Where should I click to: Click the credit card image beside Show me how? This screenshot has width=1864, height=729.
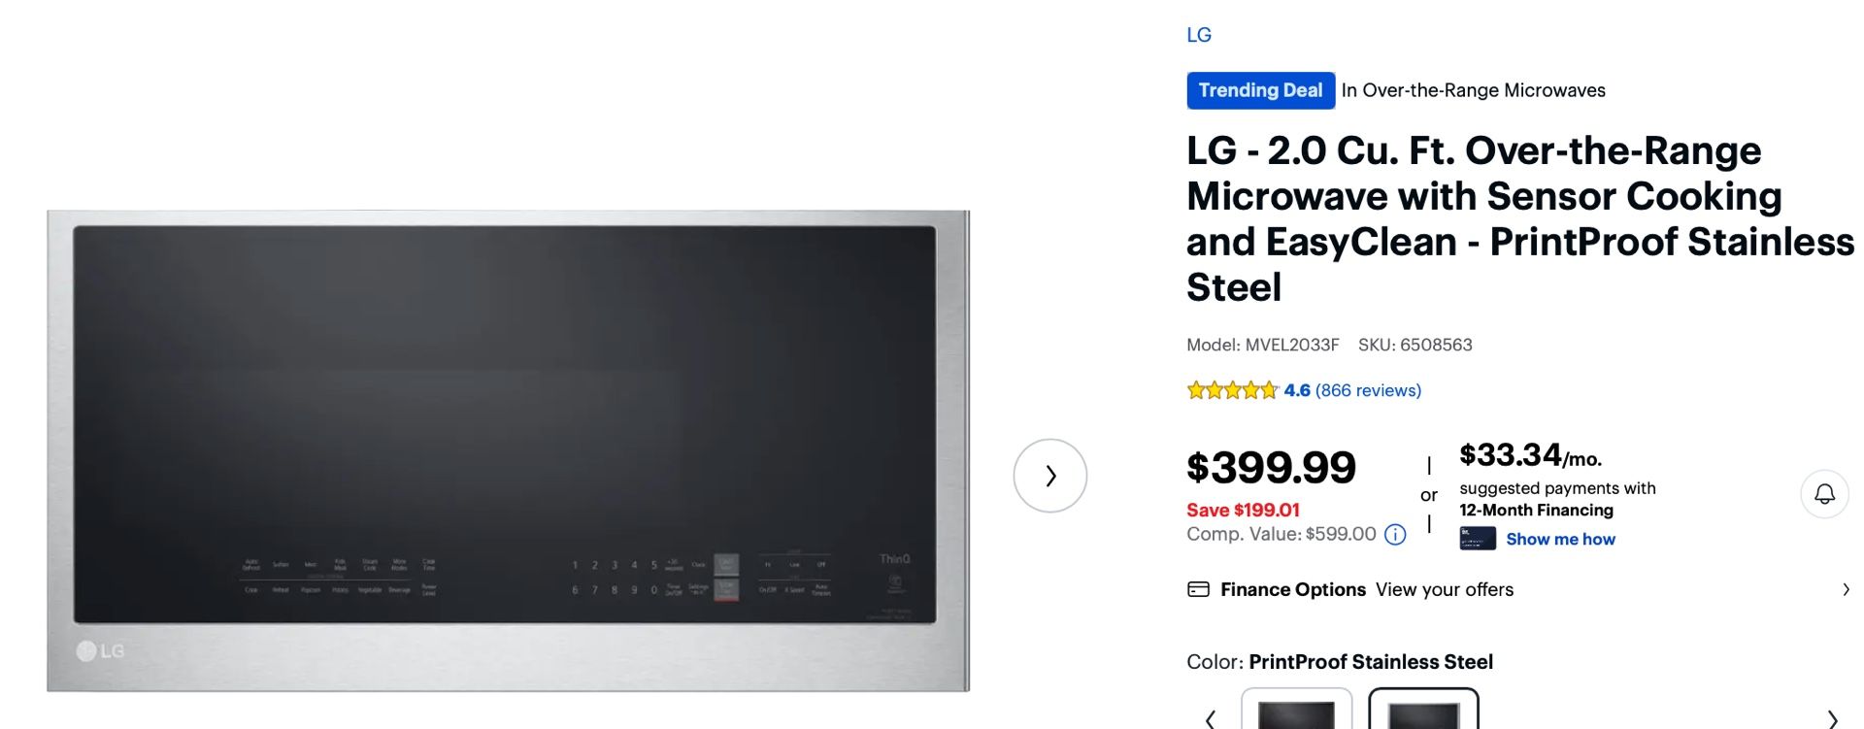point(1477,539)
